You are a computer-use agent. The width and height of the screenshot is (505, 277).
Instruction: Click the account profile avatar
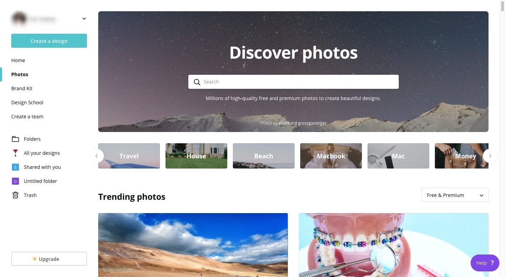[x=19, y=19]
